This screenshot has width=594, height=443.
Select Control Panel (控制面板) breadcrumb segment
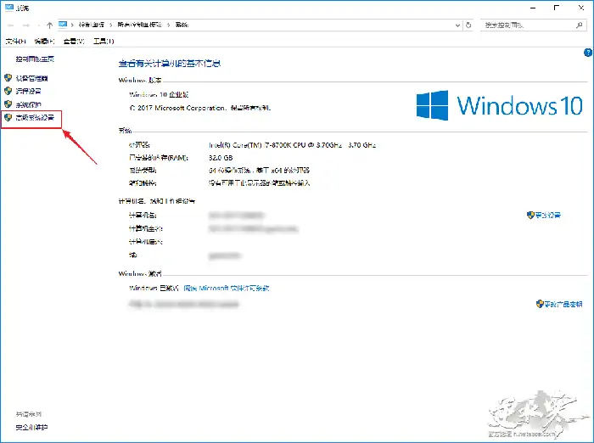92,25
